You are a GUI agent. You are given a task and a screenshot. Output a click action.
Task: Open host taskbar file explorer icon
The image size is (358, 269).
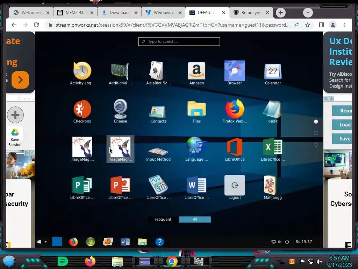pyautogui.click(x=117, y=262)
